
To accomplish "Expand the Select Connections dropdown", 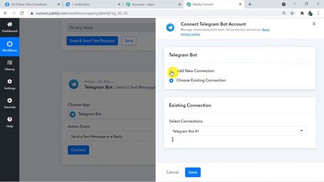I will click(x=237, y=131).
